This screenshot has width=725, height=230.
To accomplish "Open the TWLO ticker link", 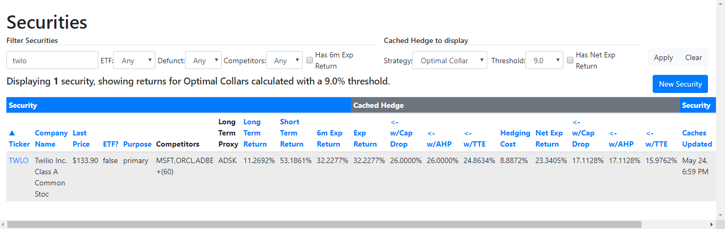I will (19, 160).
